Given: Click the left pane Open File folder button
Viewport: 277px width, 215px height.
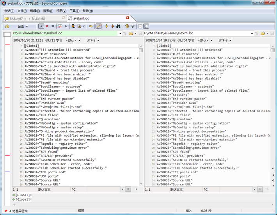Looking at the screenshot, I should pos(131,34).
